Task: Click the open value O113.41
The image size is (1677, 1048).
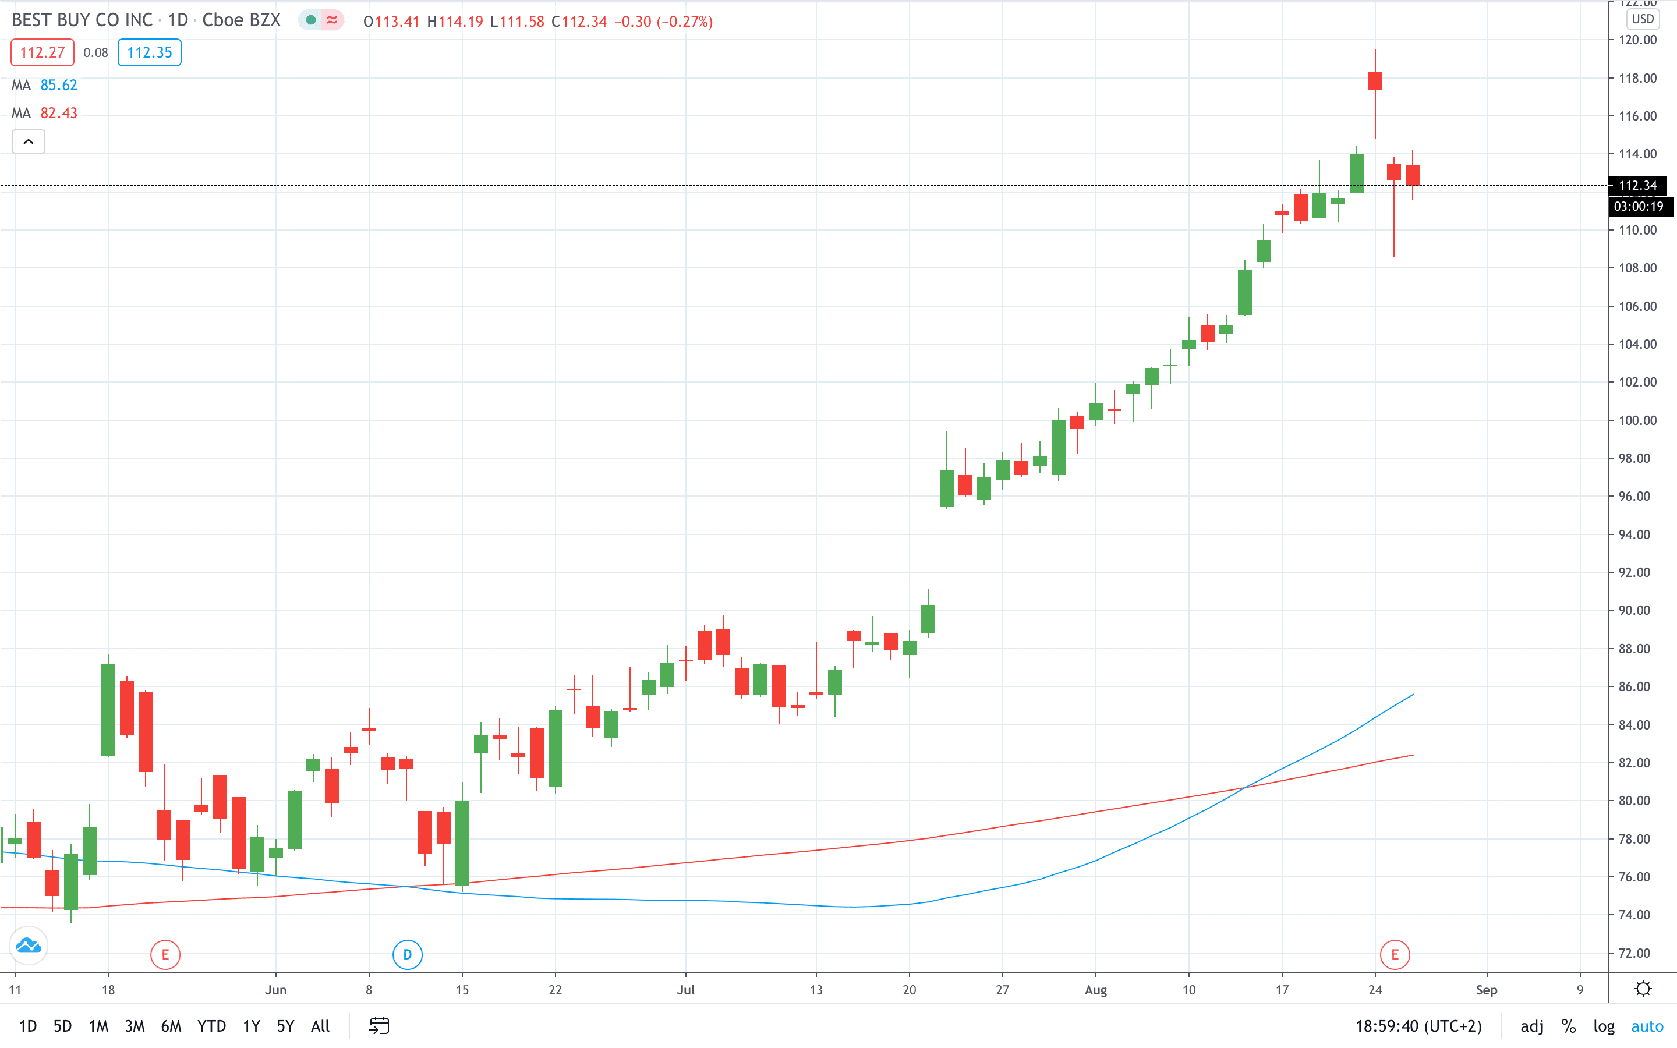Action: pyautogui.click(x=391, y=22)
